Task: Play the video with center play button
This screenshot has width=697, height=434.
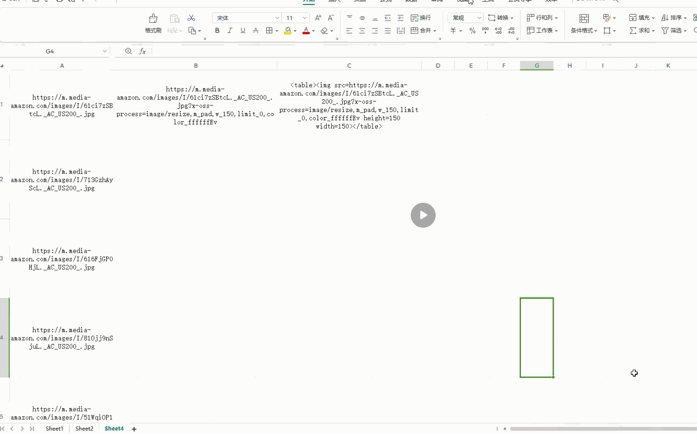Action: [x=423, y=215]
